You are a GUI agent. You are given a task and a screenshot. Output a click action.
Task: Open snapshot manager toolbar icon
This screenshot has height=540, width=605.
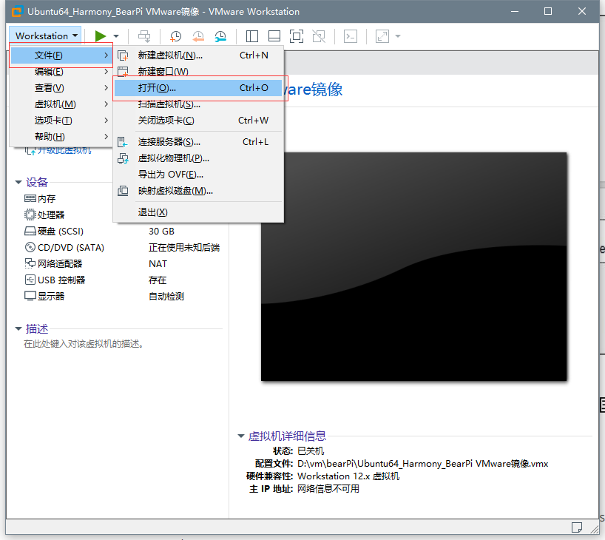coord(220,36)
